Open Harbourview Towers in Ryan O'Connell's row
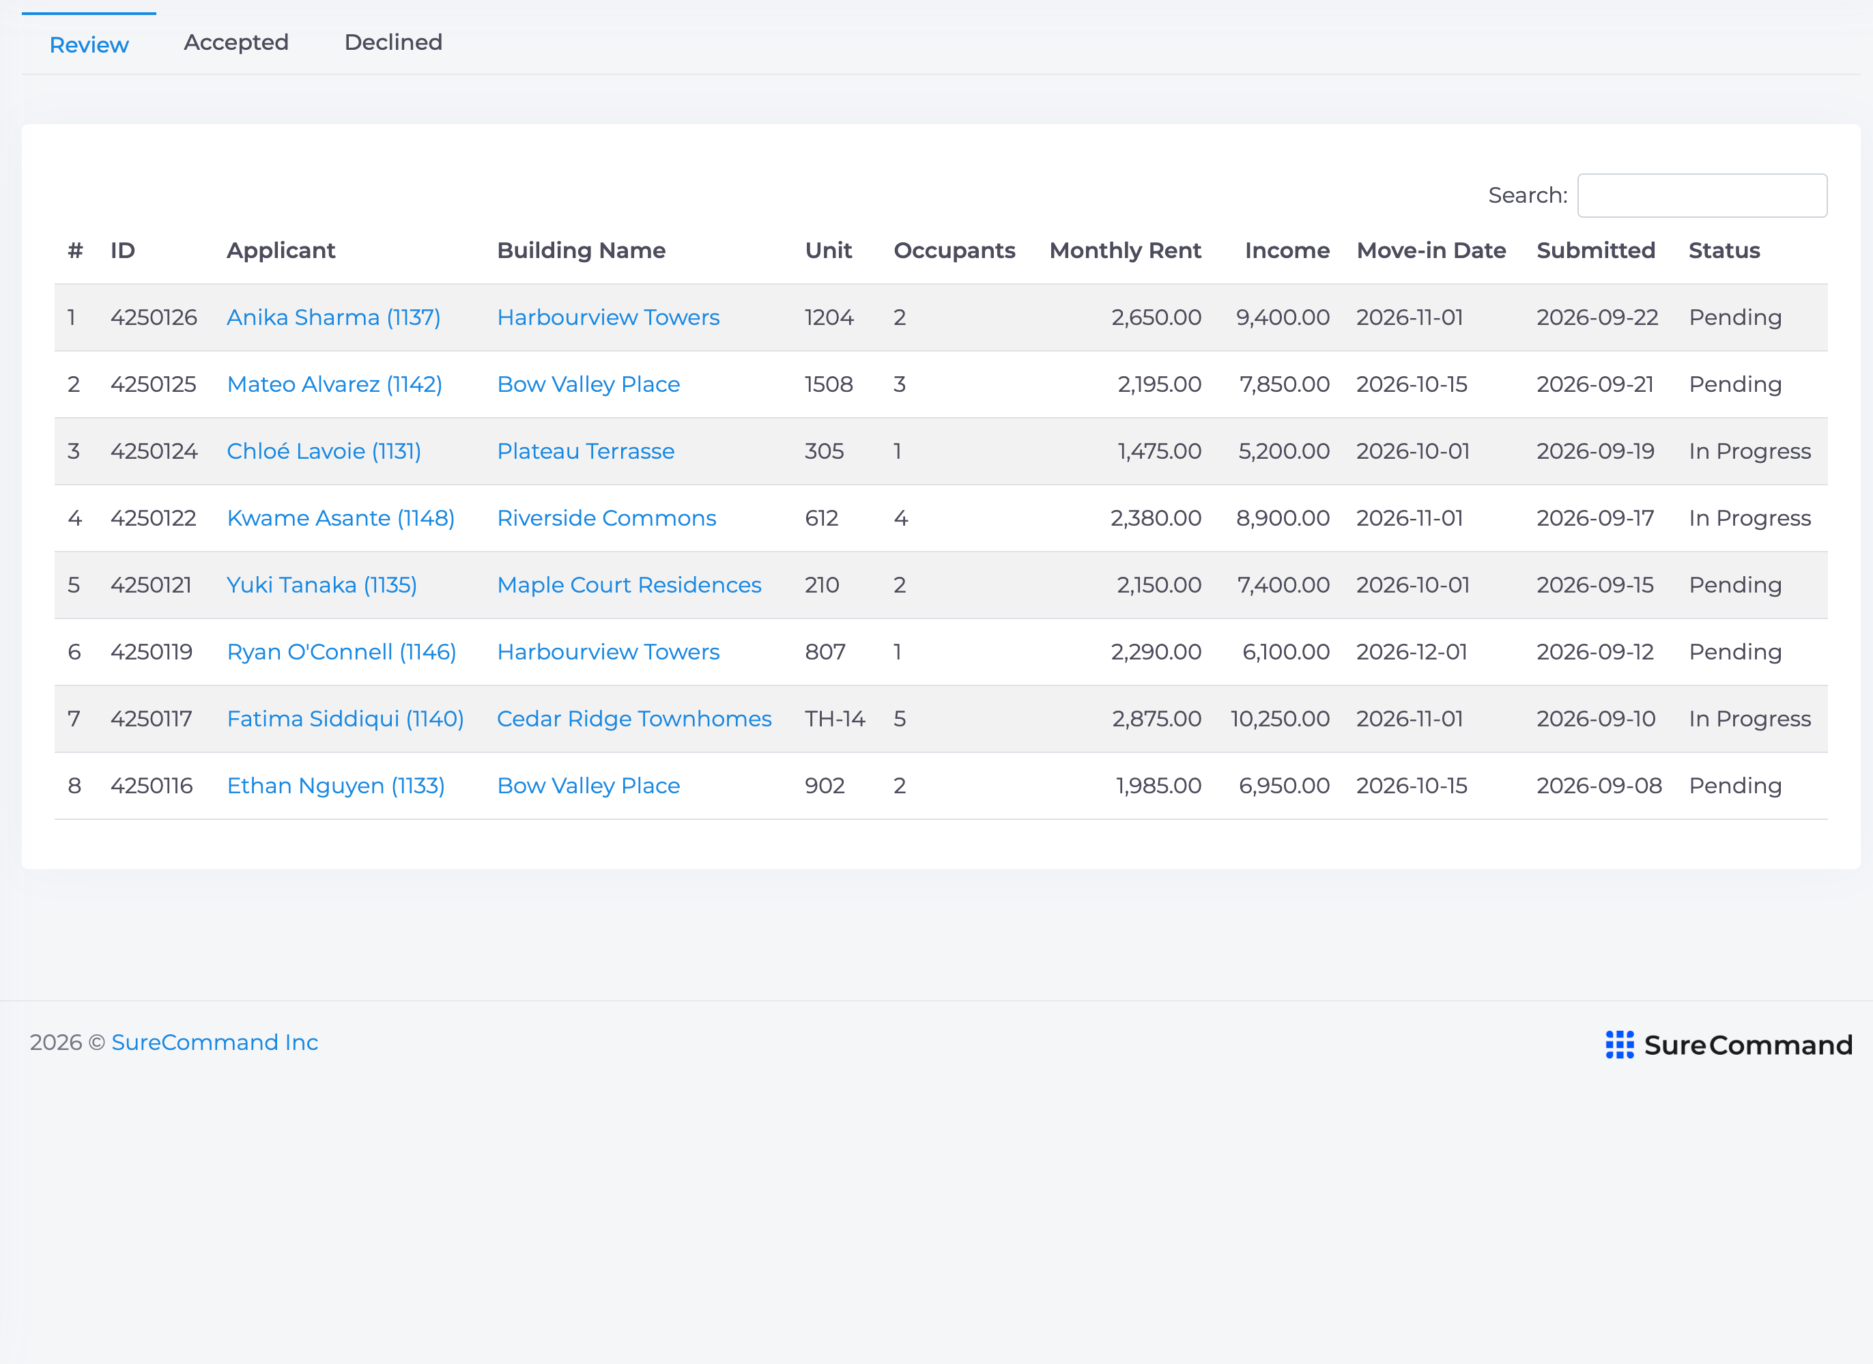The image size is (1873, 1364). click(x=607, y=652)
